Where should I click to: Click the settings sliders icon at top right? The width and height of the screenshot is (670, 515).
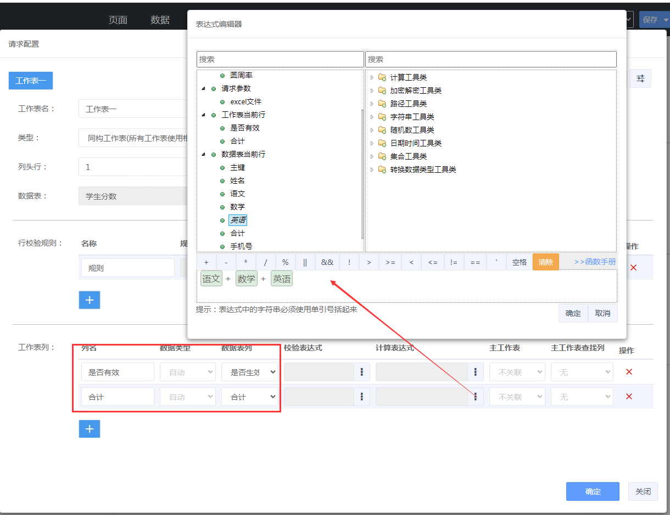point(640,79)
